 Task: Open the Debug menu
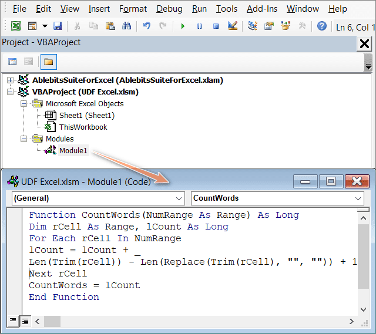(169, 9)
